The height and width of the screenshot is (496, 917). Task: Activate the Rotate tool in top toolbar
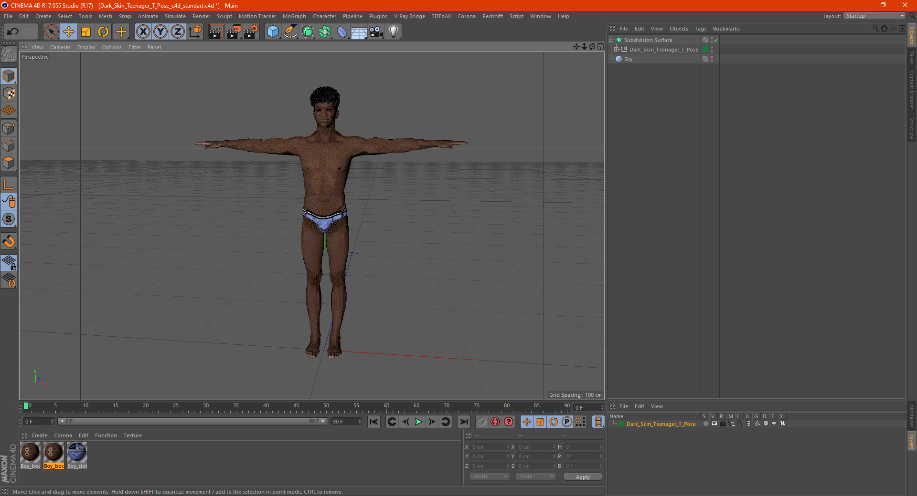click(x=103, y=32)
